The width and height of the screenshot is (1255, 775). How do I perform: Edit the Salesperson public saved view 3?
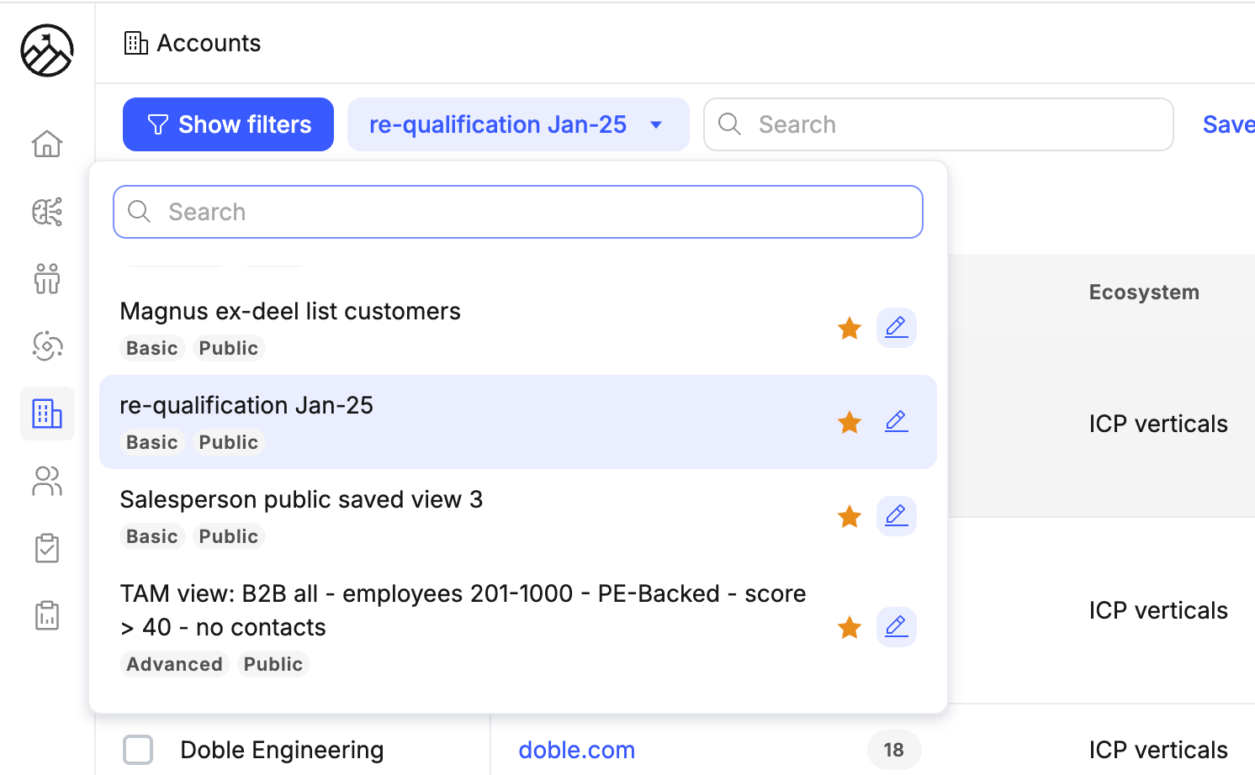[896, 516]
